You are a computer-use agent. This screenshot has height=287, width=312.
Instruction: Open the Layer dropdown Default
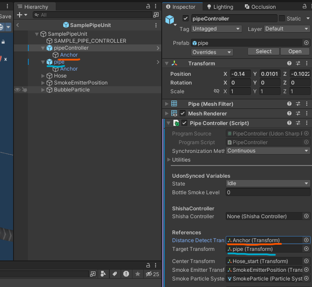287,29
